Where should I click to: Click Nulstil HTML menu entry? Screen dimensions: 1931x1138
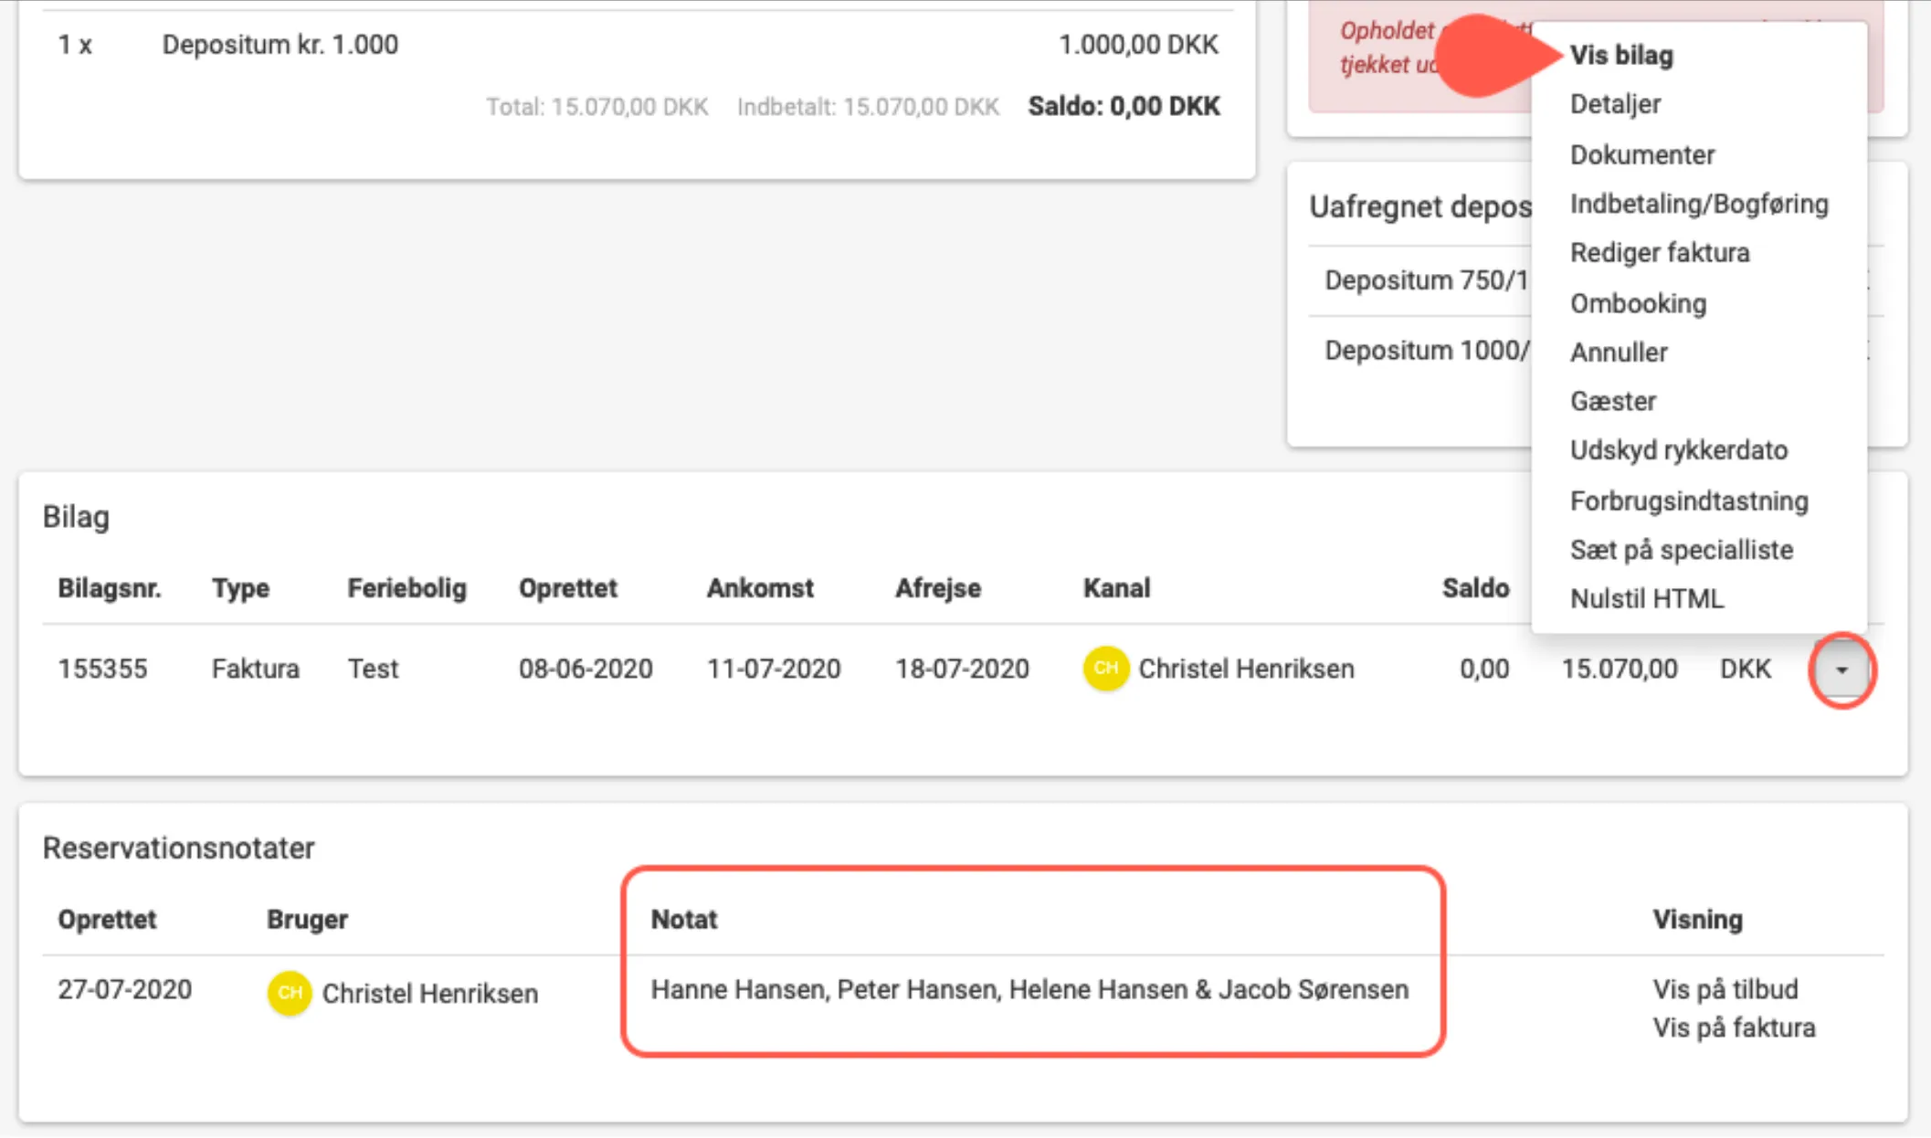[x=1646, y=599]
